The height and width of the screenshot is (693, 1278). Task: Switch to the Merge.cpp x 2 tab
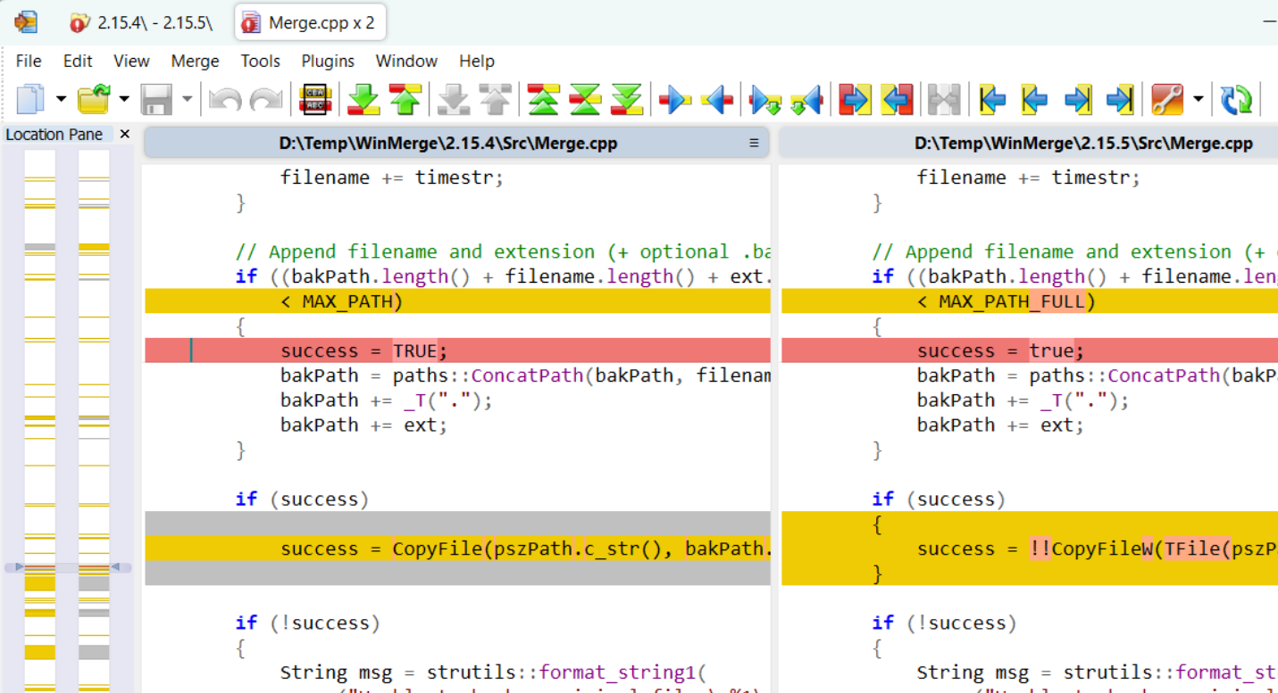[309, 21]
